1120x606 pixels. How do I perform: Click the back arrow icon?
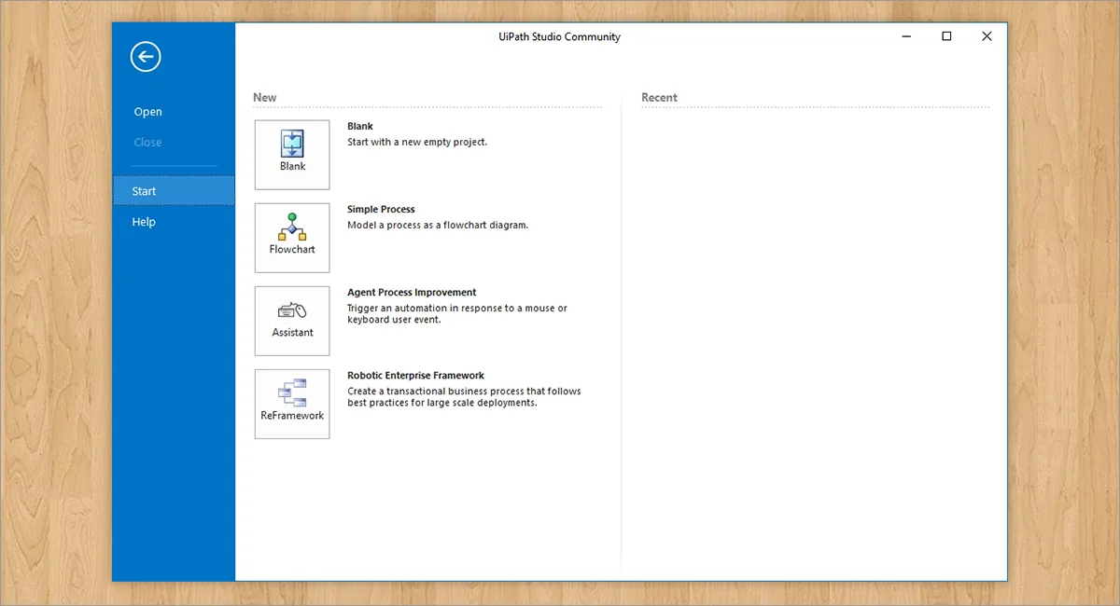click(x=146, y=57)
